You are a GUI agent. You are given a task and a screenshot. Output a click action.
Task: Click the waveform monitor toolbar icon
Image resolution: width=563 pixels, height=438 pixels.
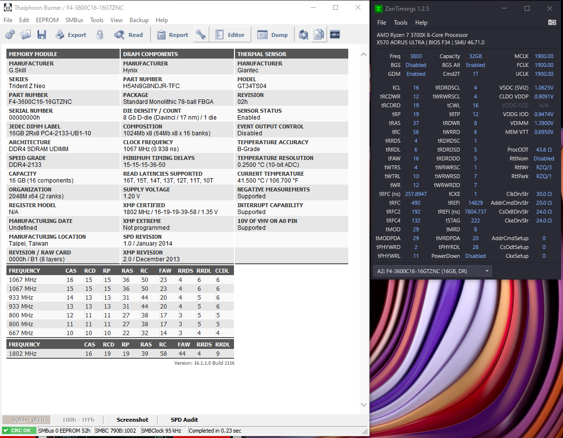pos(335,35)
